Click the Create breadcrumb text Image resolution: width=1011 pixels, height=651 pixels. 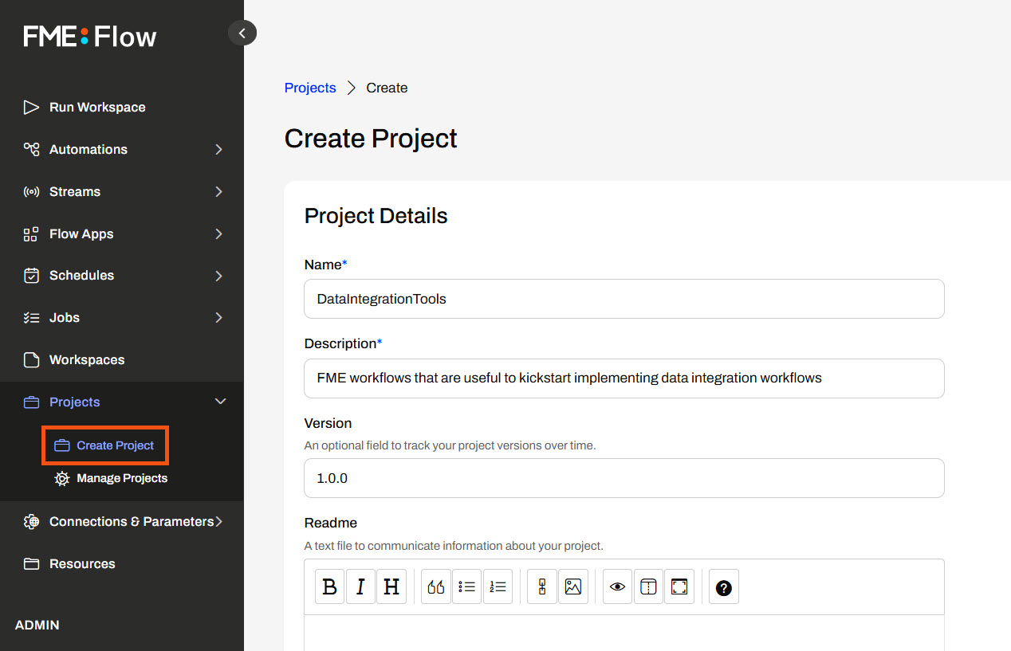coord(387,88)
